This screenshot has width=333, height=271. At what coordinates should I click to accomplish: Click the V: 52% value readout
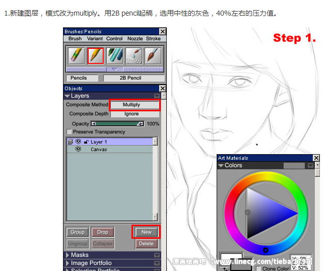coord(300,268)
